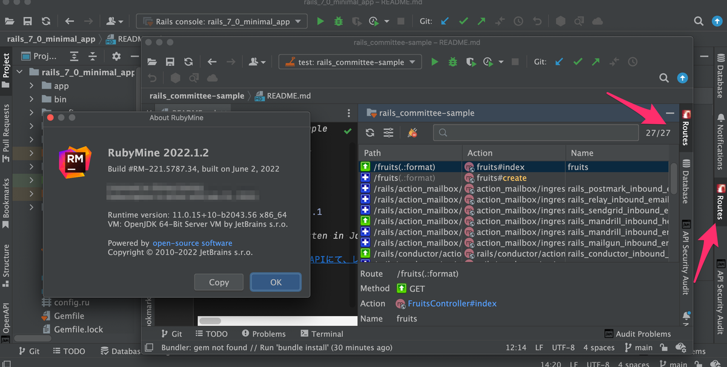The height and width of the screenshot is (367, 727).
Task: Click Open icon in rails_committee-sample toolbar
Action: 152,62
